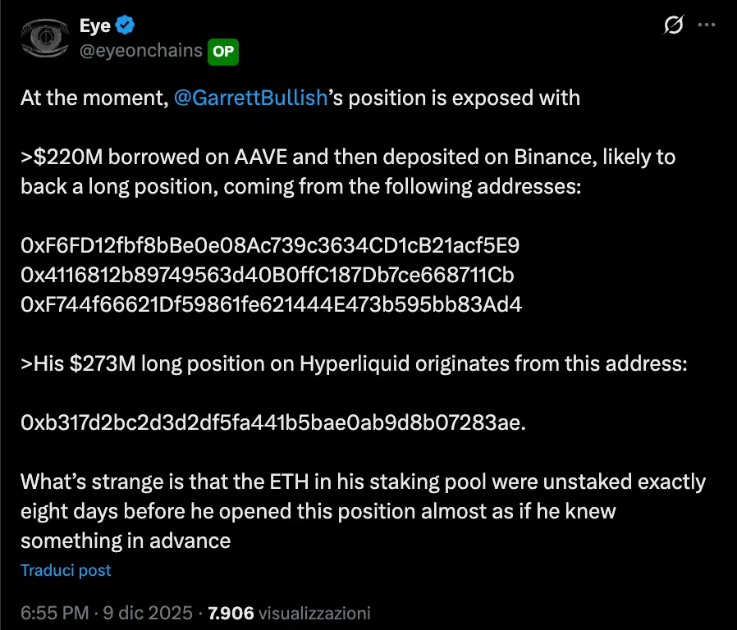Click the Eye display name
The height and width of the screenshot is (630, 737).
(94, 25)
